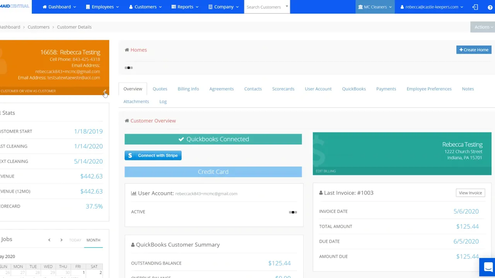495x278 pixels.
Task: Open the QuickBooks tab
Action: 354,89
